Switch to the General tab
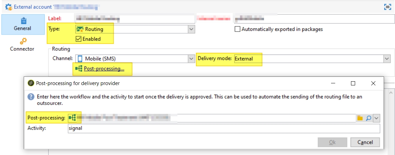Viewport: 395px width, 155px height. (x=23, y=24)
